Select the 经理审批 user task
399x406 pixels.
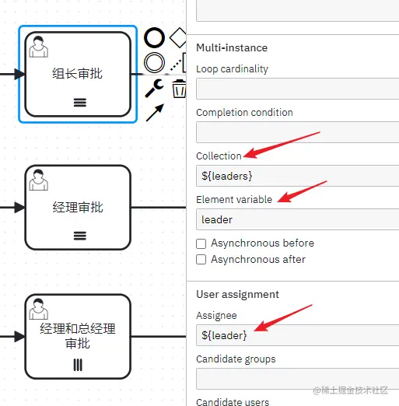tap(78, 208)
